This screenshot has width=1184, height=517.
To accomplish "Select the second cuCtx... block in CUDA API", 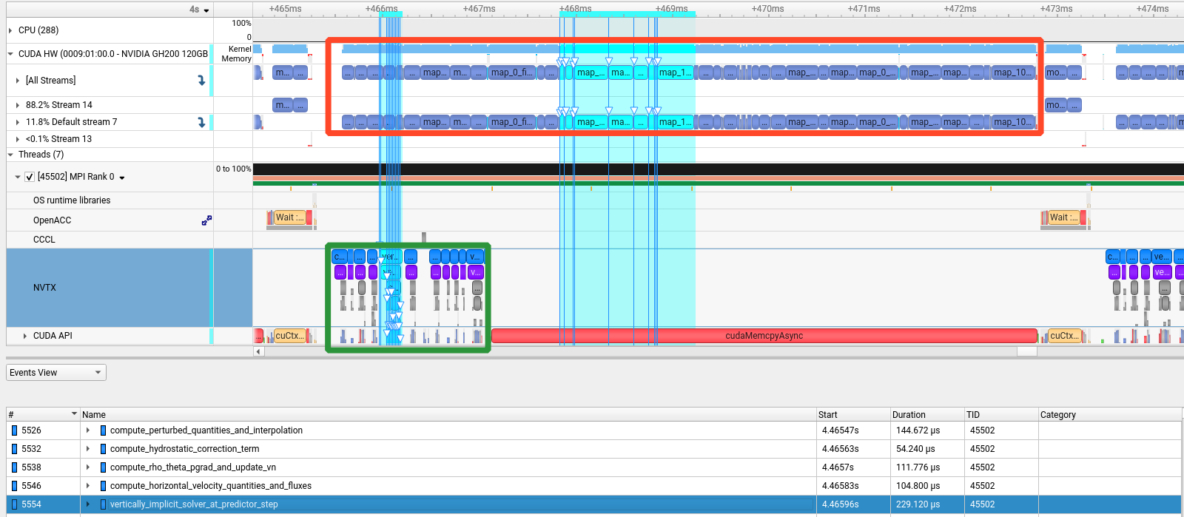I will point(1064,336).
